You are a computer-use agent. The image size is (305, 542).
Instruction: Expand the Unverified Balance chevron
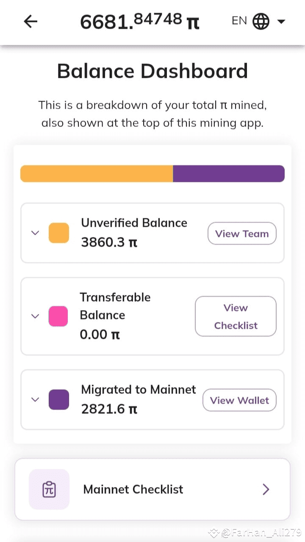[36, 233]
